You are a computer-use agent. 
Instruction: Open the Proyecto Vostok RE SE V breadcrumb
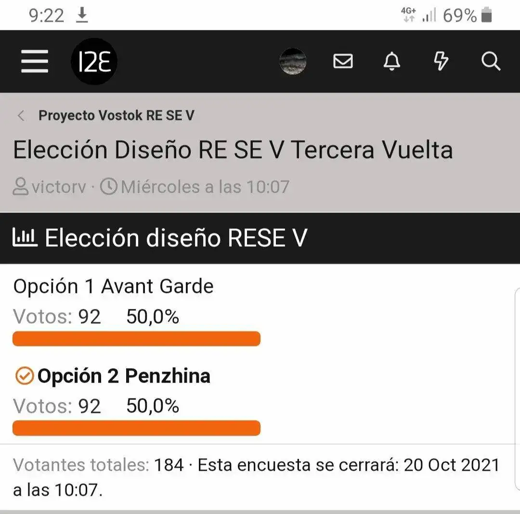(117, 116)
